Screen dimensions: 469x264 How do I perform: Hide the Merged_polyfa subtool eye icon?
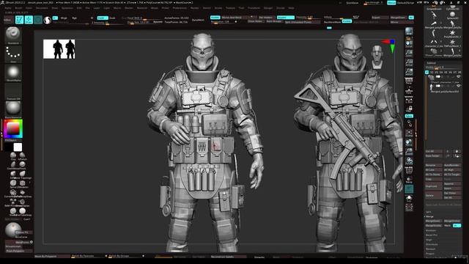(x=459, y=87)
